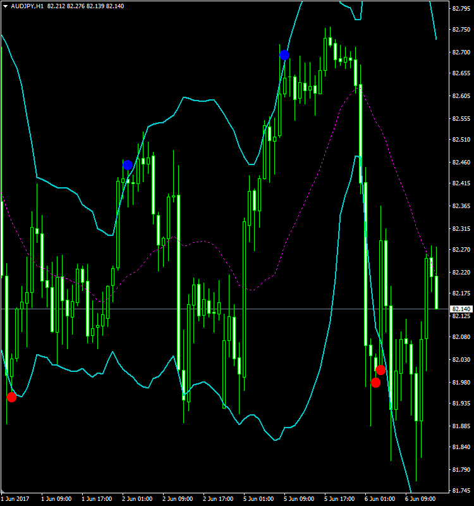Click the current price label 82.140
The width and height of the screenshot is (474, 506).
pyautogui.click(x=461, y=309)
